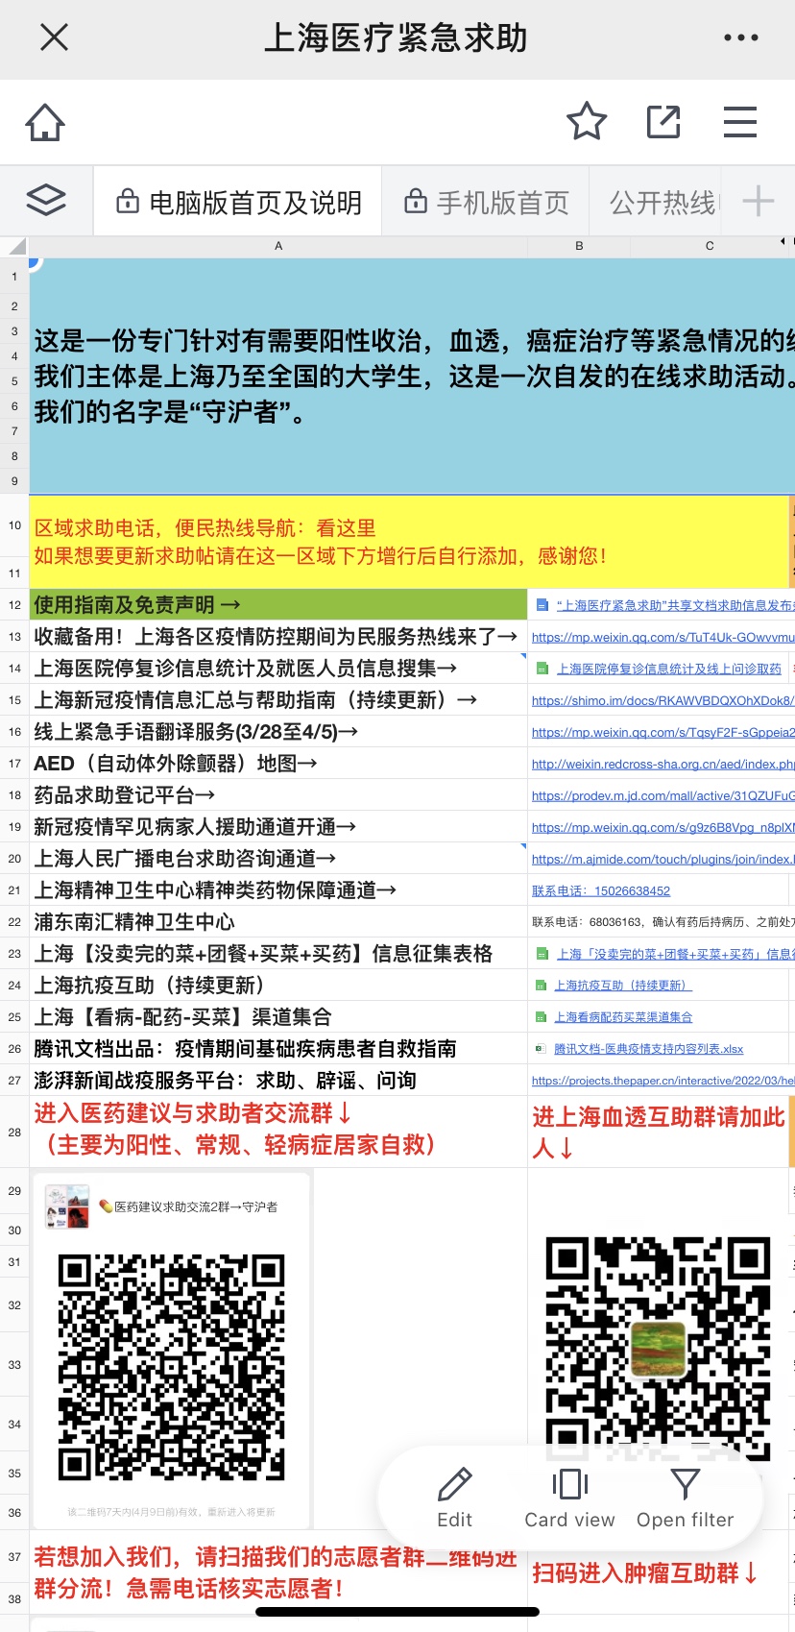
Task: Open sheet layers list icon
Action: [x=45, y=201]
